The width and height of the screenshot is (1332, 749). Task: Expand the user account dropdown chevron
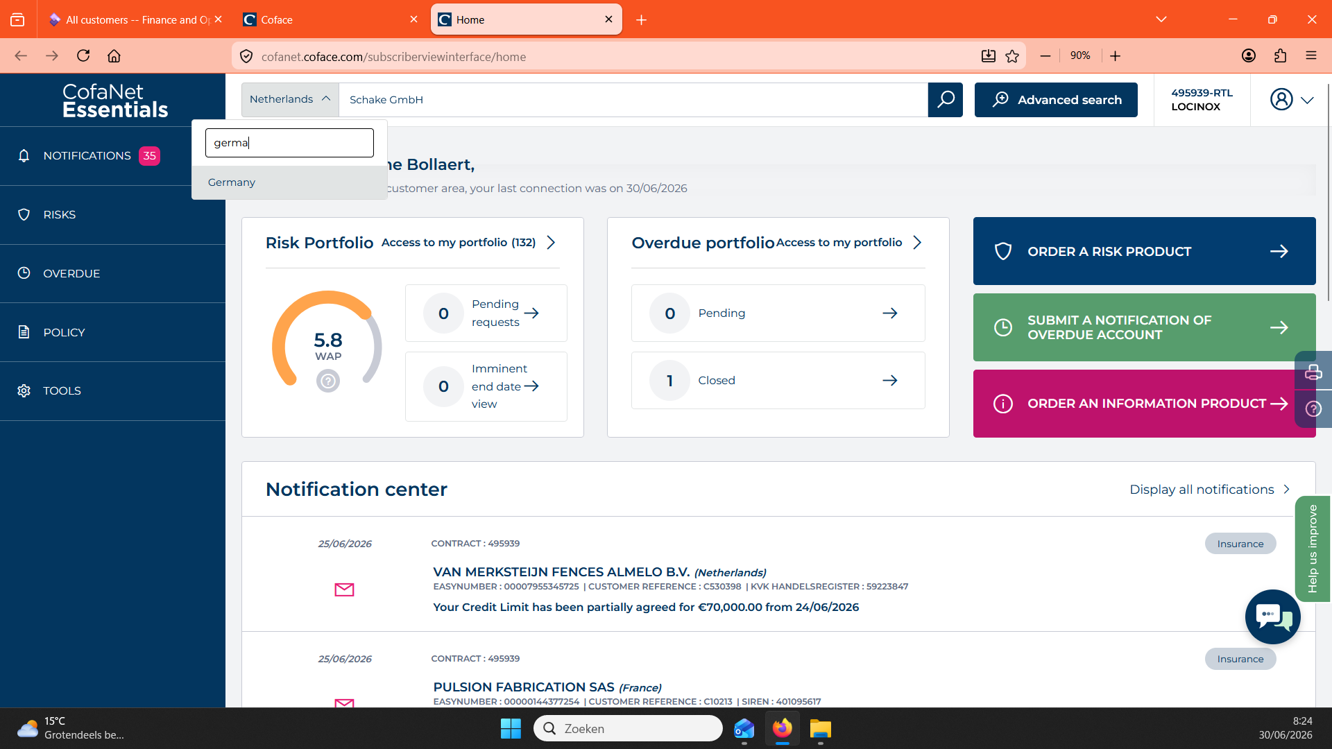(1308, 101)
